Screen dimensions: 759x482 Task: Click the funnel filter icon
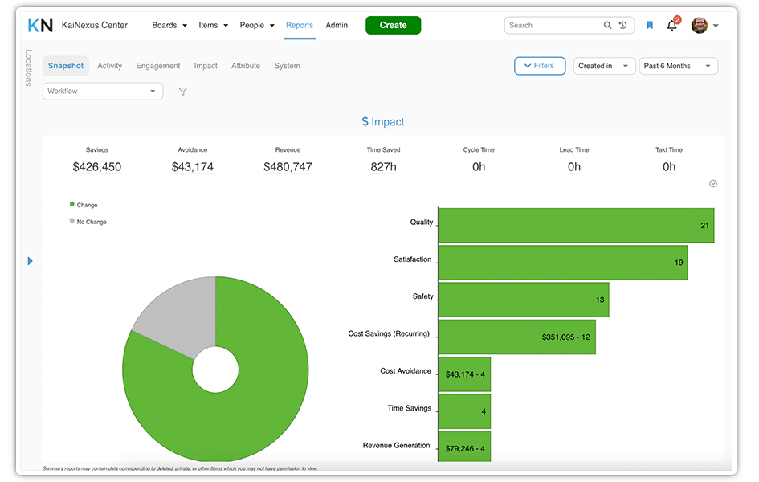tap(182, 92)
